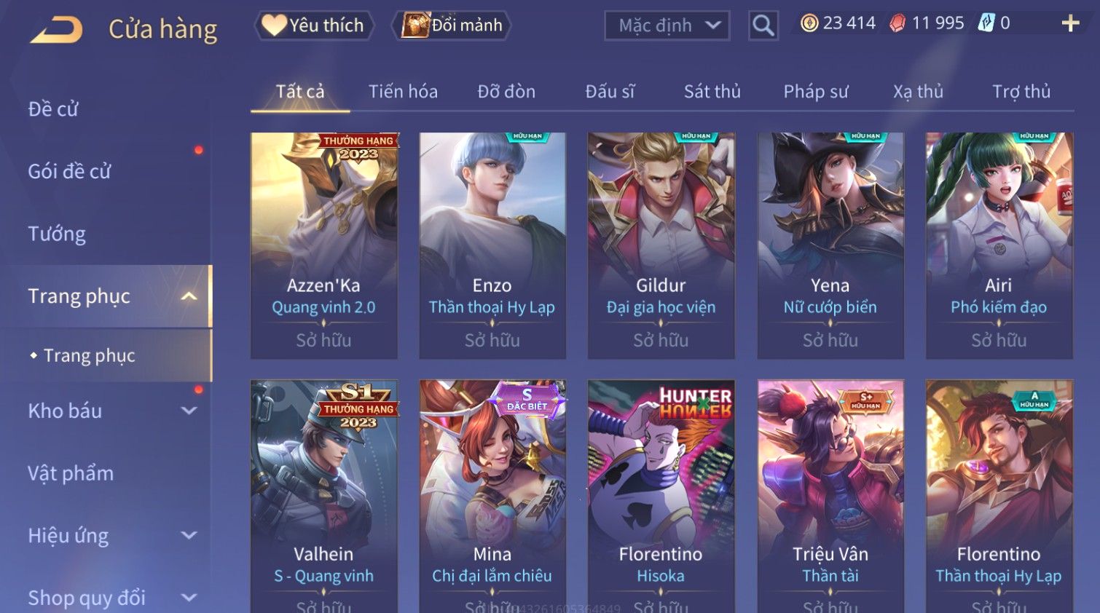This screenshot has width=1100, height=613.
Task: Select Florentino Hisoka skin card
Action: click(x=661, y=497)
